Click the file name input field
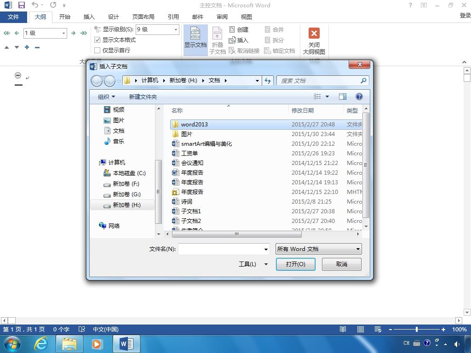Image resolution: width=471 pixels, height=353 pixels. (221, 249)
